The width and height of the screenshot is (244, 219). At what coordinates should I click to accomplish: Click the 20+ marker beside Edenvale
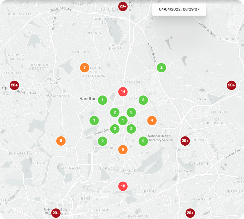pyautogui.click(x=185, y=141)
